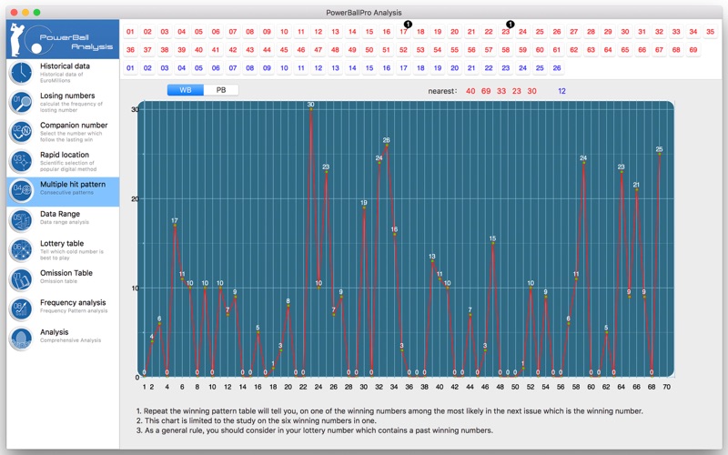
Task: Select the Omission Table icon
Action: coord(21,279)
